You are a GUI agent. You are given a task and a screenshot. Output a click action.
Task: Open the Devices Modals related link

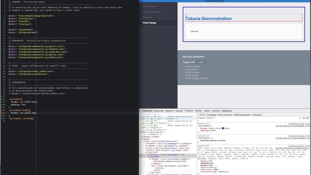[x=192, y=67]
